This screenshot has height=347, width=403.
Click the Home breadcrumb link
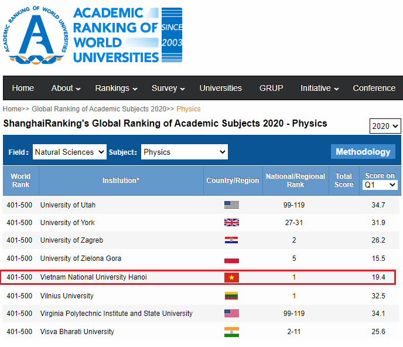pos(12,109)
